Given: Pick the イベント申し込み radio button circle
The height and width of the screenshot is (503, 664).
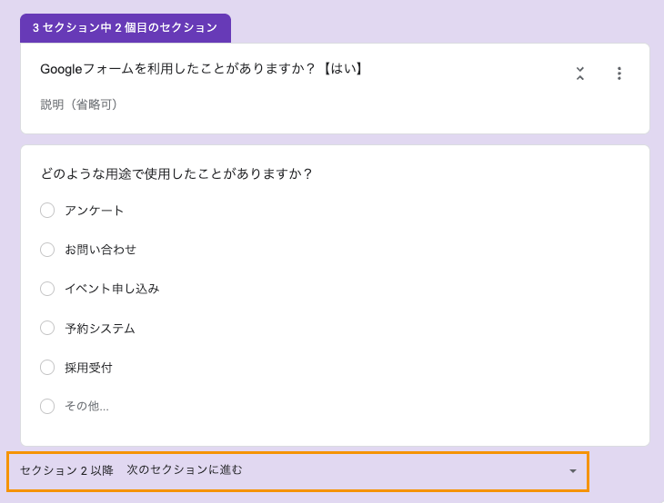Looking at the screenshot, I should [47, 289].
